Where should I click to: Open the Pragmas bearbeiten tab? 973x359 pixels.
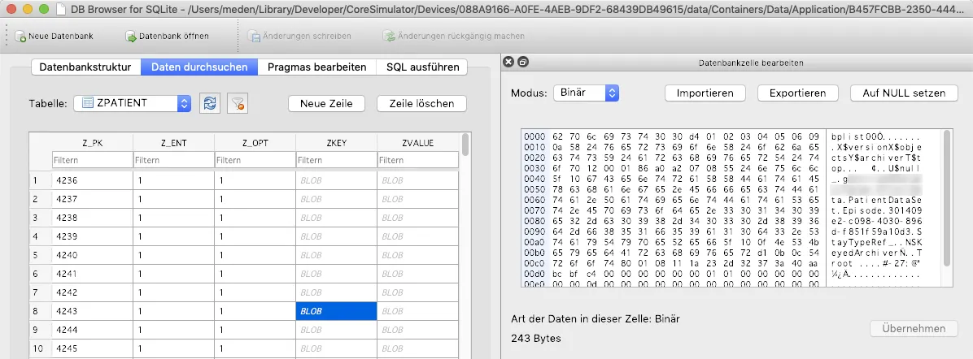317,67
